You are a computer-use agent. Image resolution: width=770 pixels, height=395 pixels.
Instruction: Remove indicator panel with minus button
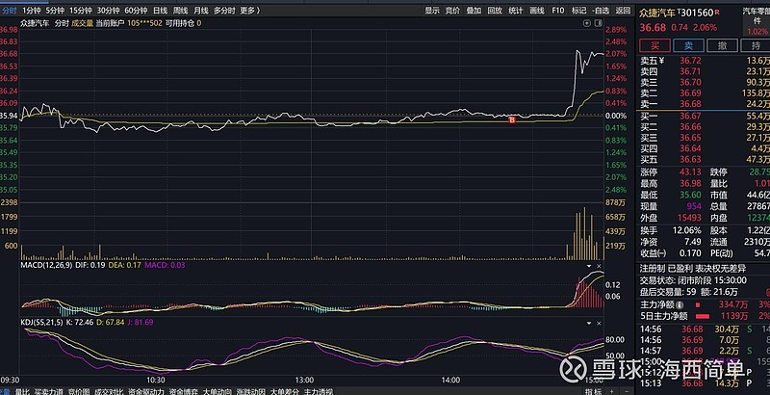click(x=625, y=391)
